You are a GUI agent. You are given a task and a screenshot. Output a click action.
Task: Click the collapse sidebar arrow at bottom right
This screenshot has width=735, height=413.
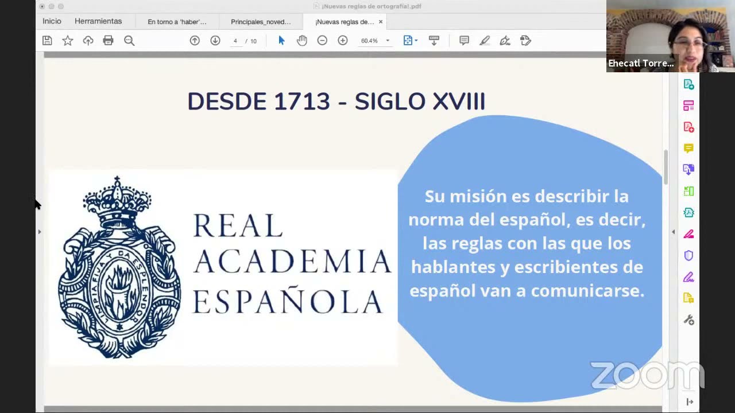pyautogui.click(x=689, y=402)
